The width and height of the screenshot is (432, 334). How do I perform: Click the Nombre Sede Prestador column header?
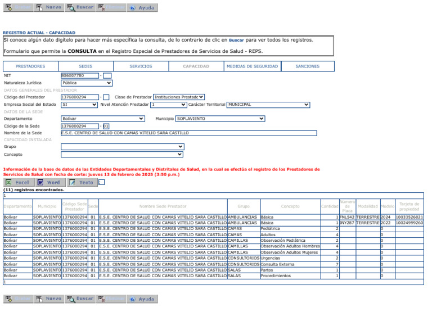(x=163, y=206)
